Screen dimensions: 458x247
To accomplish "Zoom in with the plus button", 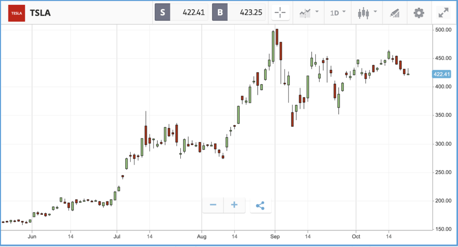I will pos(234,205).
